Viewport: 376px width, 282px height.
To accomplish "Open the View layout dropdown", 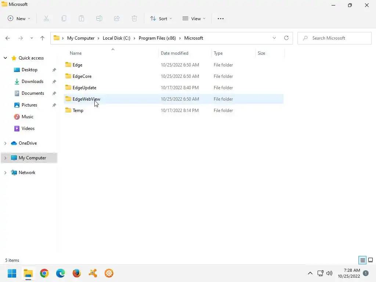I will [194, 18].
